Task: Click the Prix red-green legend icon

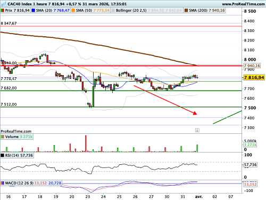Action: point(2,11)
